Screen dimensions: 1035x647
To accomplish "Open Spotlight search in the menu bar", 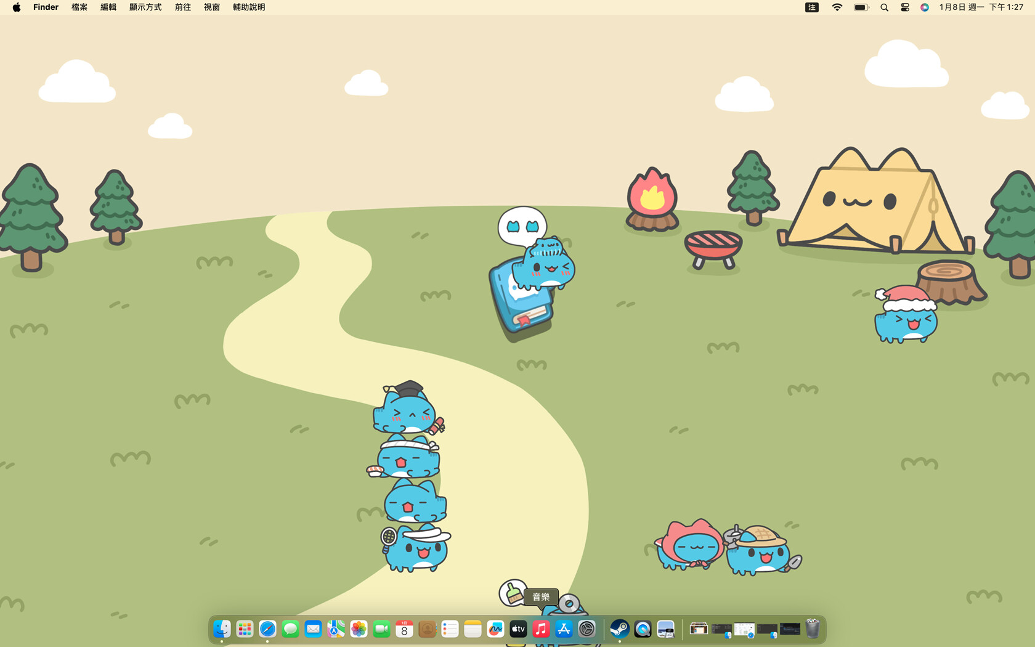I will point(883,7).
